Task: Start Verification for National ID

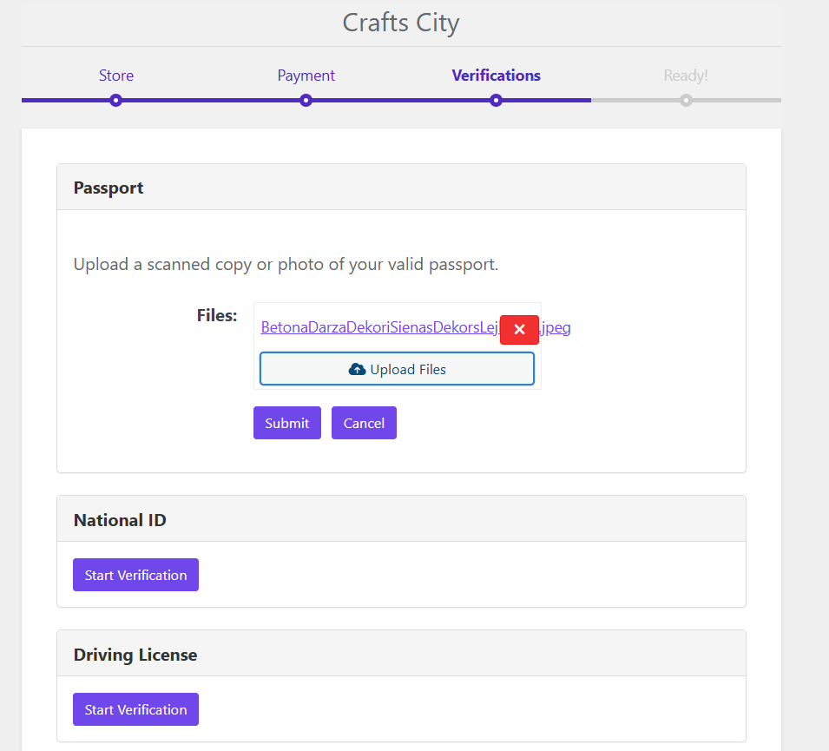Action: pyautogui.click(x=136, y=575)
